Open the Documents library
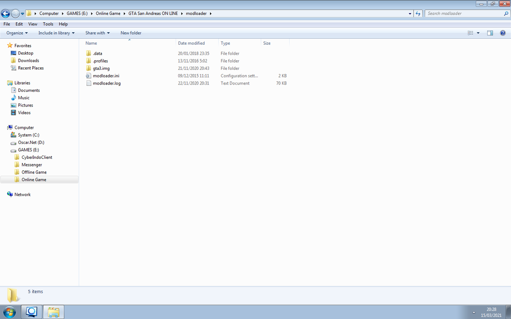This screenshot has height=319, width=511. click(29, 91)
